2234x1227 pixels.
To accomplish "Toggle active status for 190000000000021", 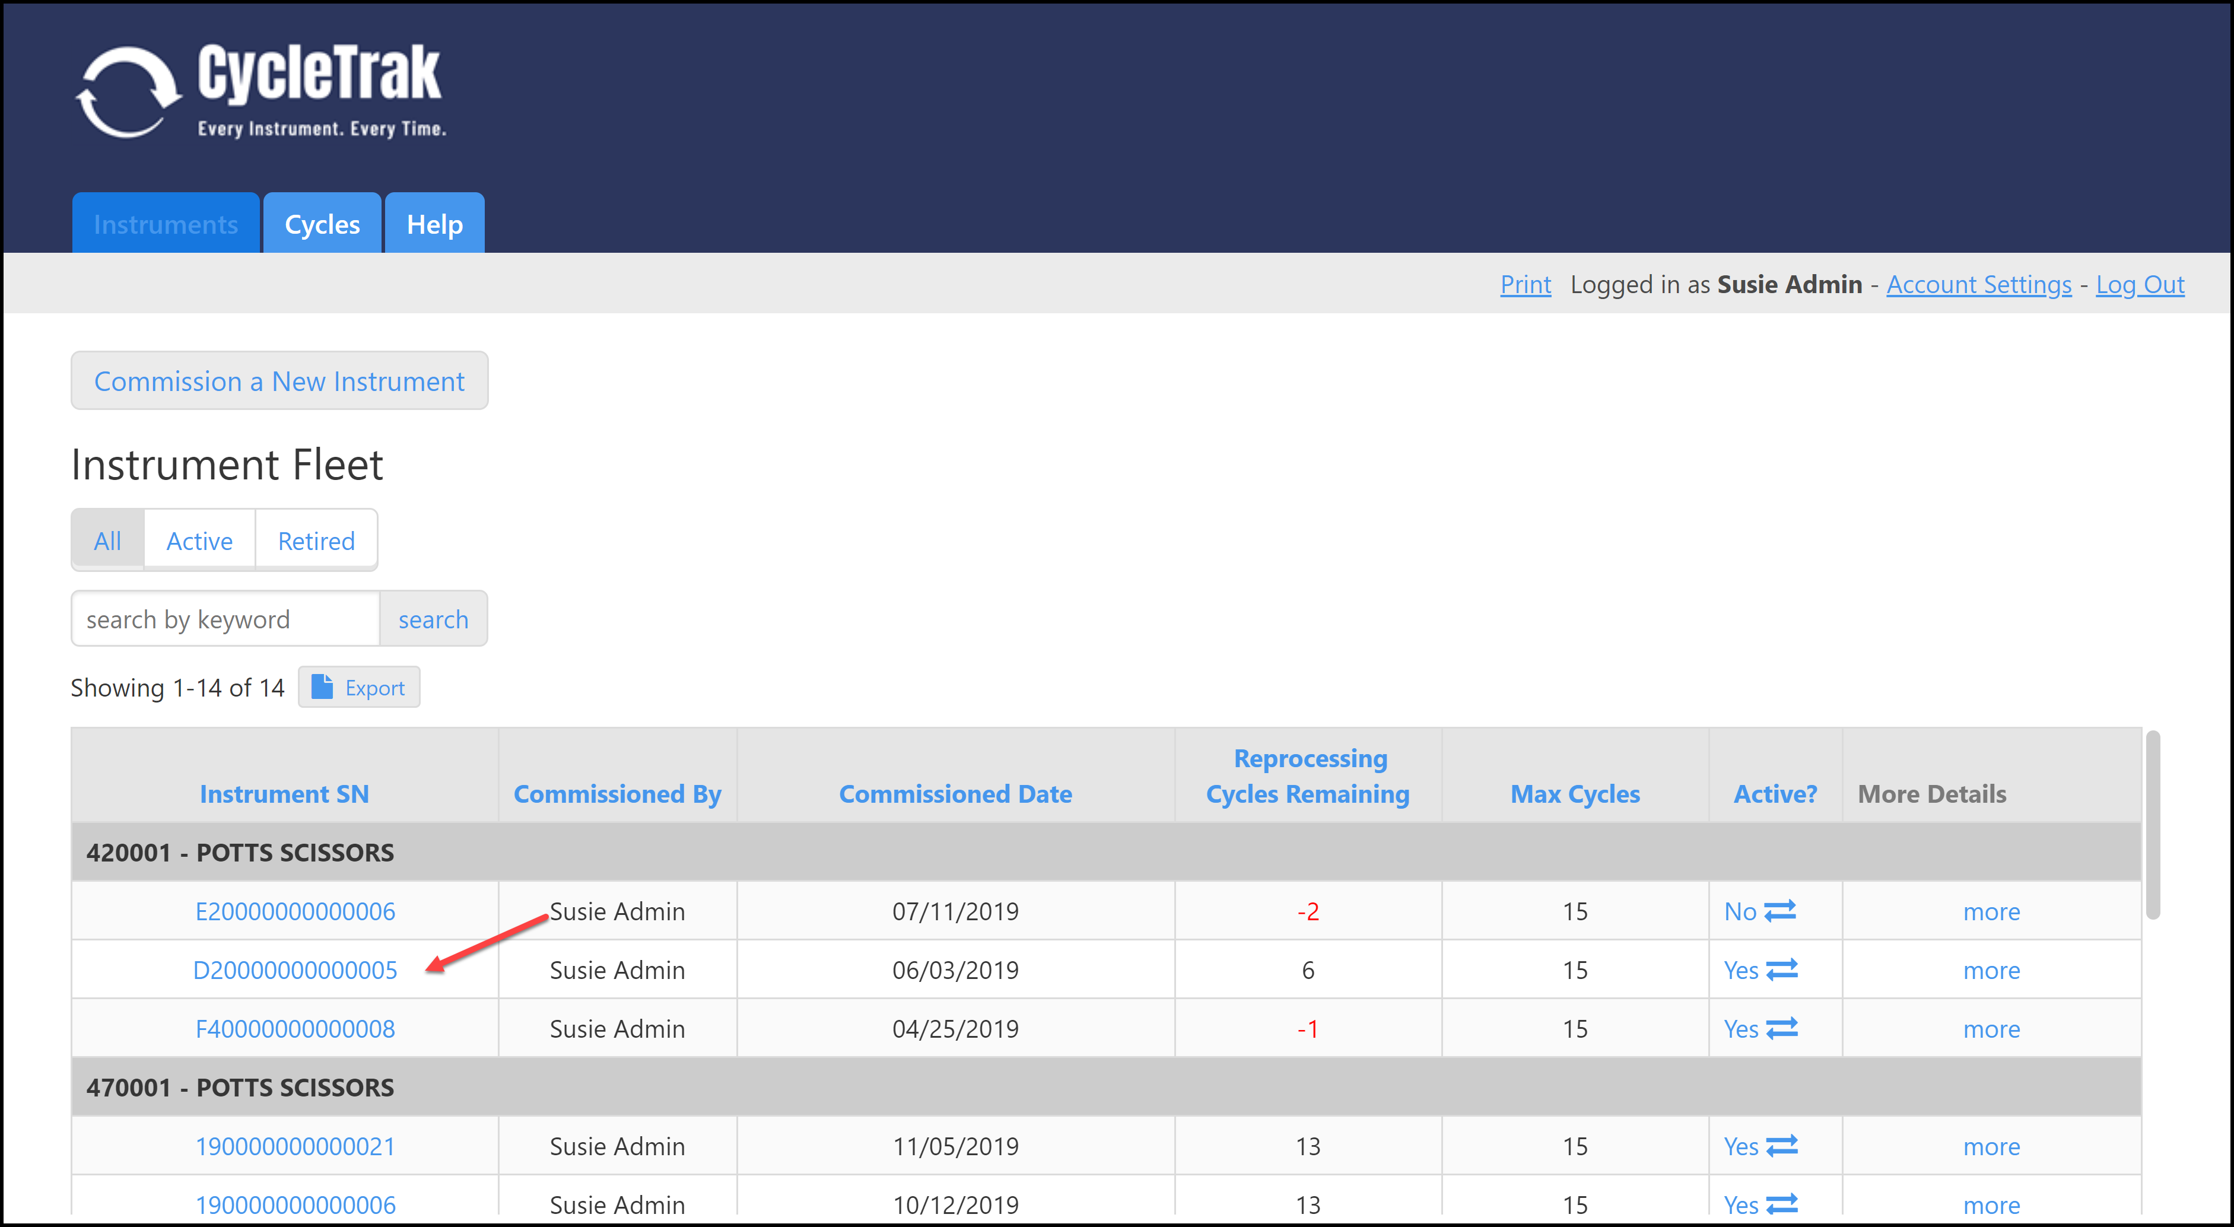I will pyautogui.click(x=1781, y=1146).
